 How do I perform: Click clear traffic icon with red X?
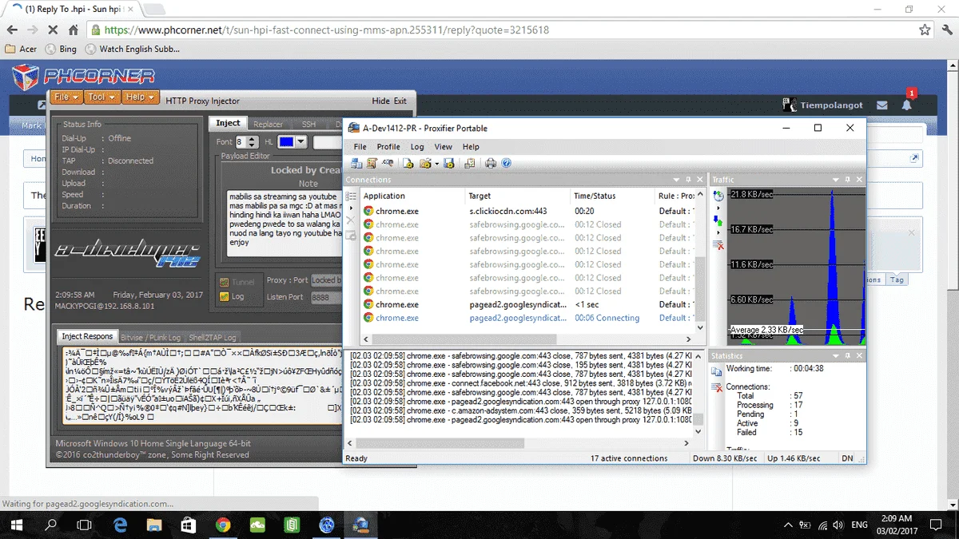[x=718, y=244]
